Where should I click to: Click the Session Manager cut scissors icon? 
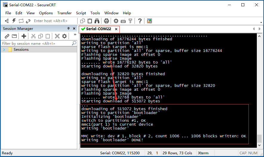coord(33,36)
